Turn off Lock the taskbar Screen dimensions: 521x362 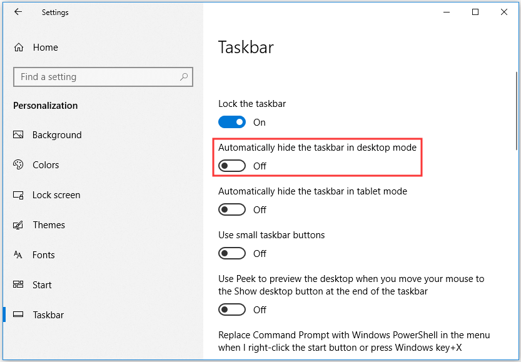232,122
